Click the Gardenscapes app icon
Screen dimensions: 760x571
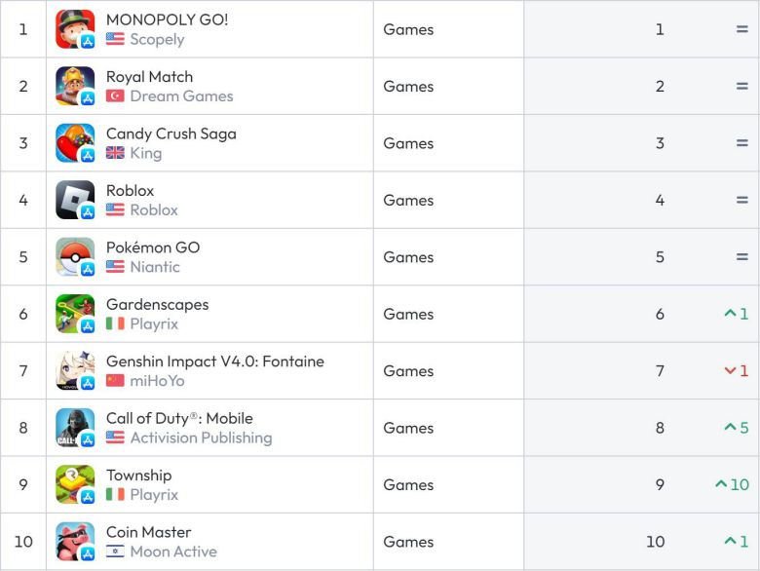point(75,314)
